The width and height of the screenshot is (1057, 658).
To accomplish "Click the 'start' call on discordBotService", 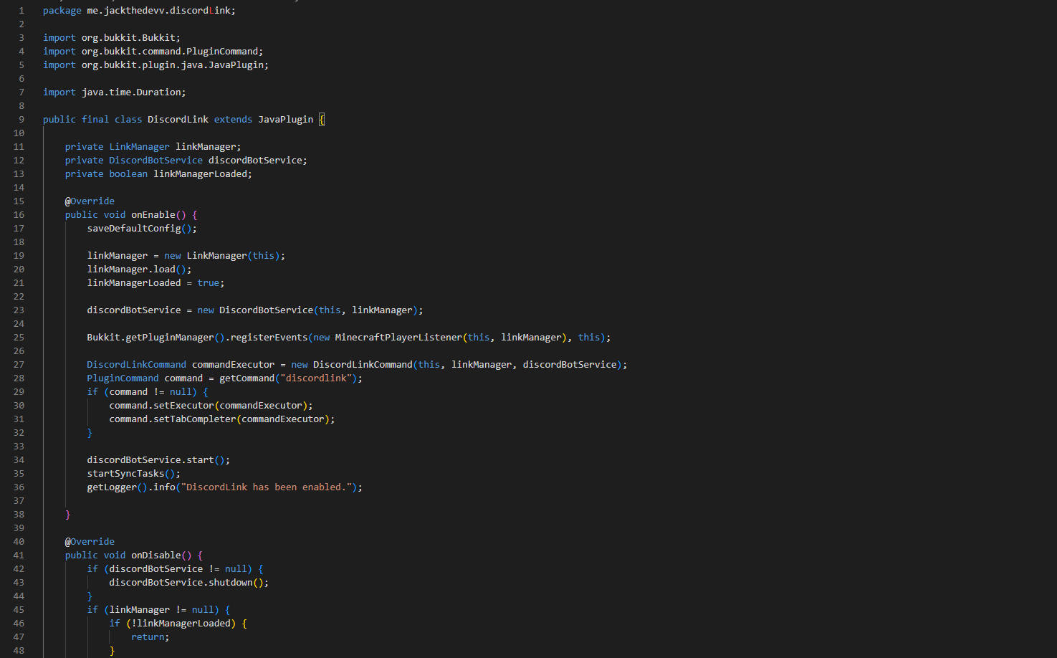I will coord(200,460).
